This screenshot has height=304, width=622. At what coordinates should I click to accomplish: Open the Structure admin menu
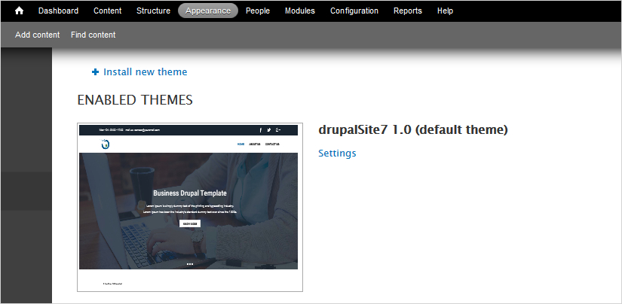(x=153, y=11)
